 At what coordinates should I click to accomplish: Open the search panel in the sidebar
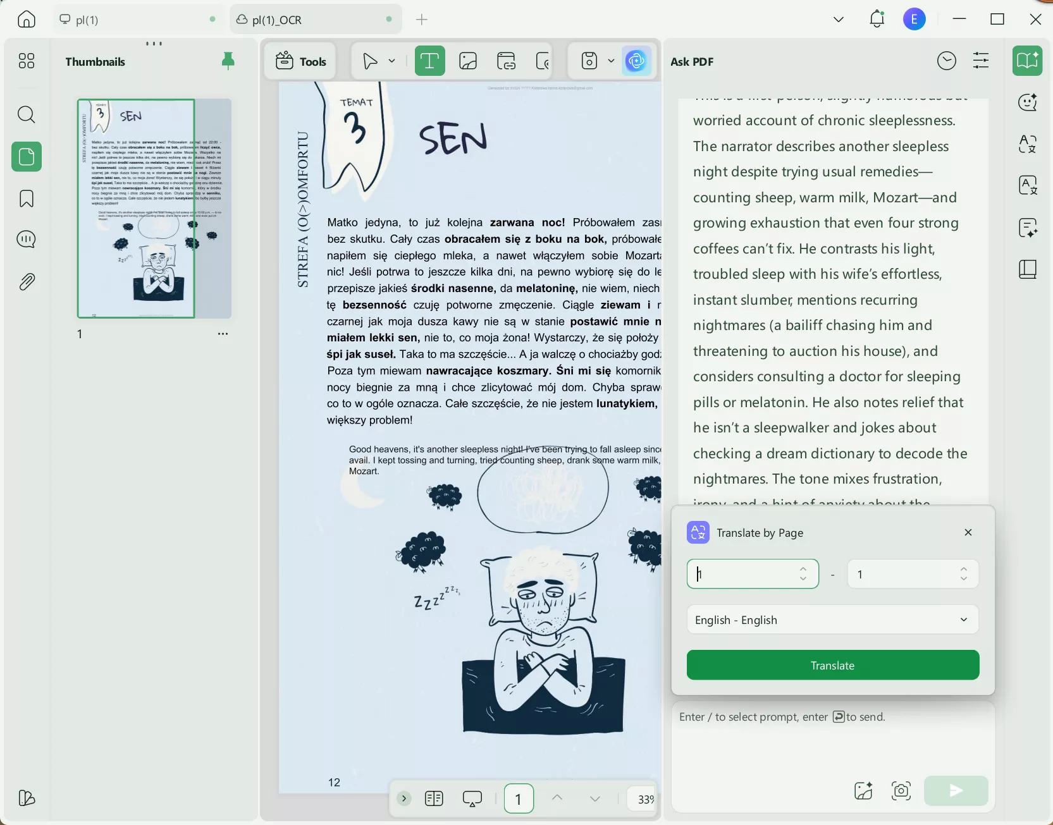point(26,114)
